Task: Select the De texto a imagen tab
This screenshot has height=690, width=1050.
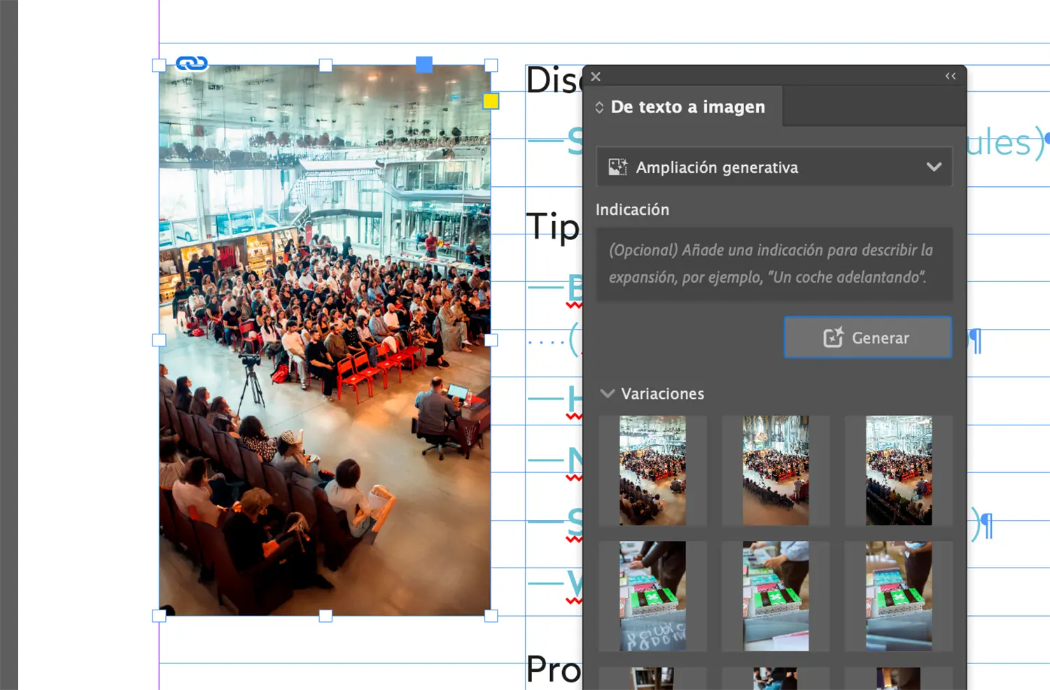Action: coord(687,107)
